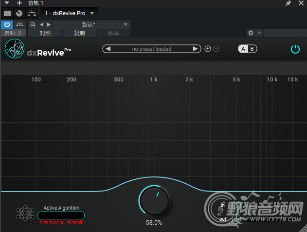
Task: Expand the small arrow beside the gear icon
Action: [259, 33]
